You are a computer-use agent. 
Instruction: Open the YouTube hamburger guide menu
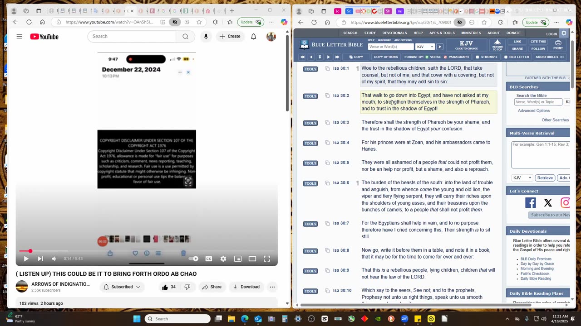pyautogui.click(x=19, y=36)
